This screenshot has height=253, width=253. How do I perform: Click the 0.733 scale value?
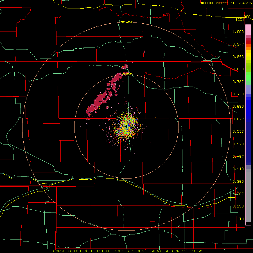(238, 94)
